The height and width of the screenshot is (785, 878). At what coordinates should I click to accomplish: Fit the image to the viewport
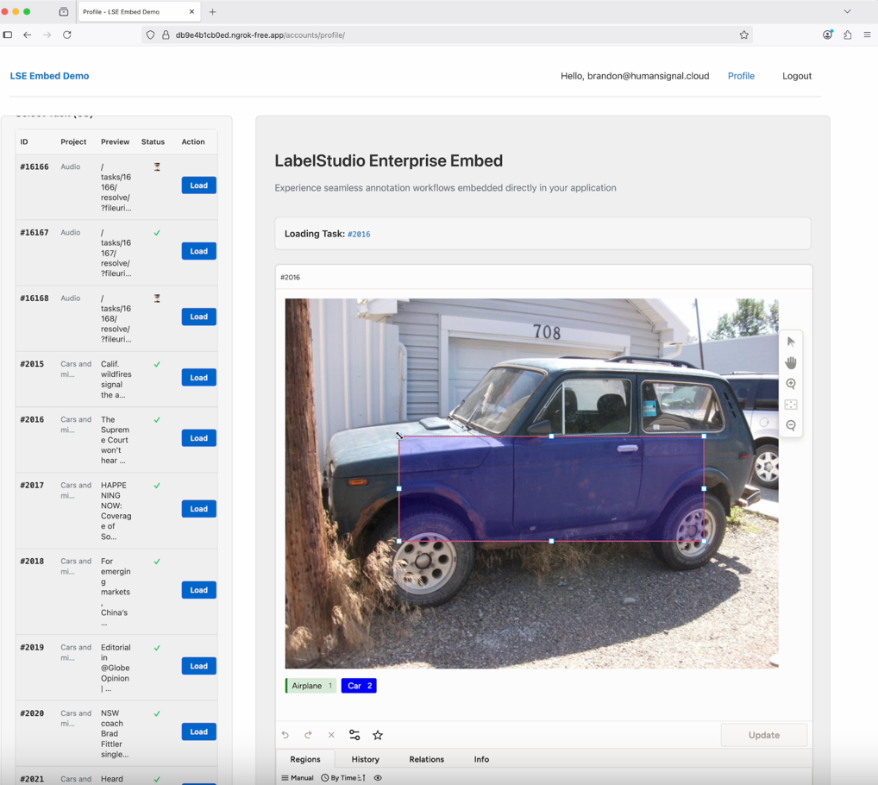(x=791, y=404)
